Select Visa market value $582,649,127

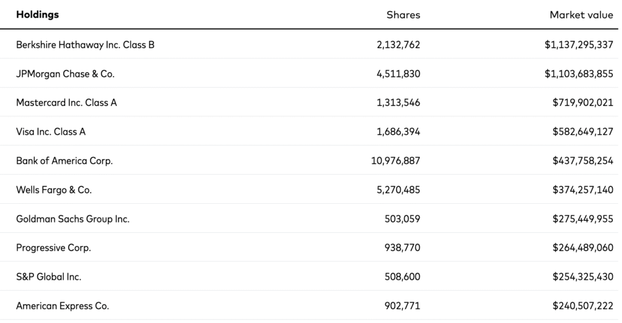tap(583, 131)
